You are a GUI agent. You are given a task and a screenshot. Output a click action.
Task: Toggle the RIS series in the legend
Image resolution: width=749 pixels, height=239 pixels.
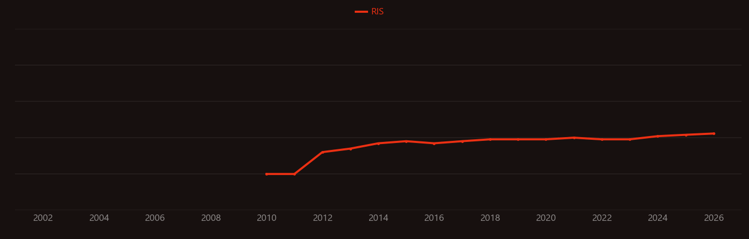click(x=370, y=12)
